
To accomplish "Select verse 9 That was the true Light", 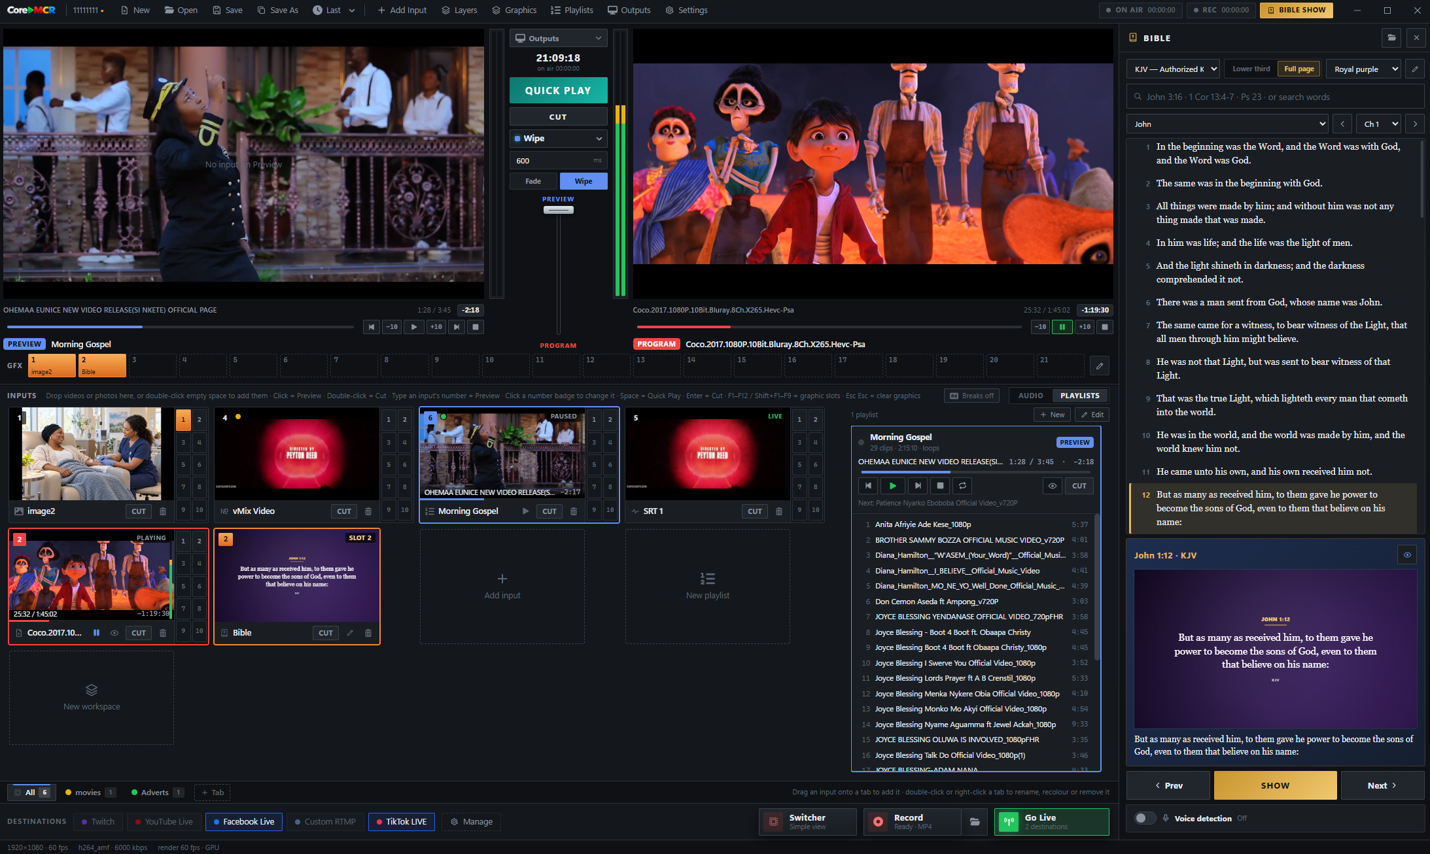I will click(1273, 405).
